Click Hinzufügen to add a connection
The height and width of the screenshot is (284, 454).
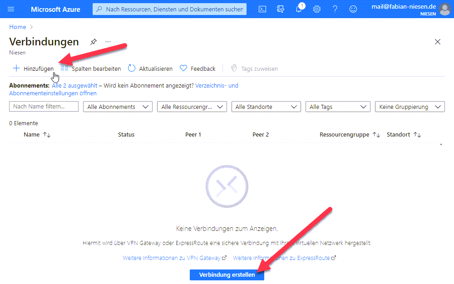[33, 69]
